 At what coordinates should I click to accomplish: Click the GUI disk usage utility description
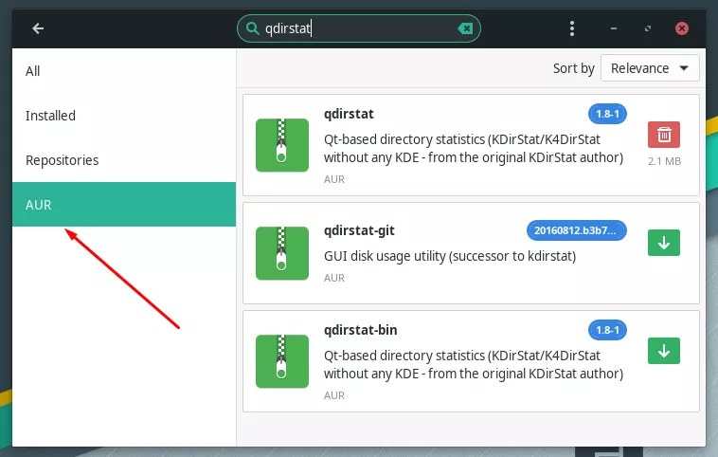pyautogui.click(x=450, y=256)
